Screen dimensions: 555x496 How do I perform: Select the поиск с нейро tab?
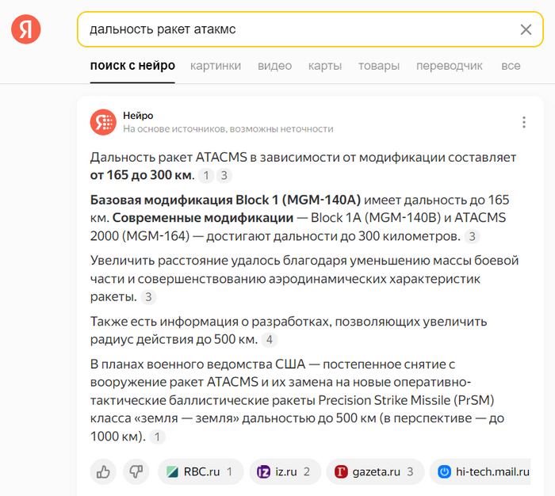coord(132,66)
